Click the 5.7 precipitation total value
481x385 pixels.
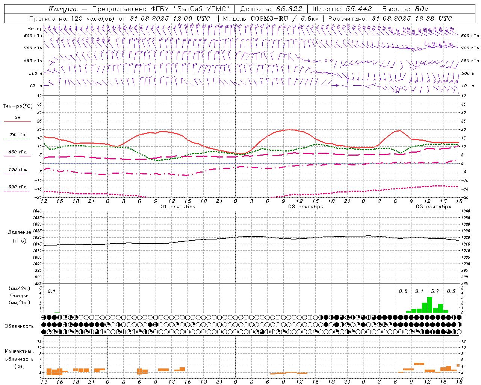[435, 291]
